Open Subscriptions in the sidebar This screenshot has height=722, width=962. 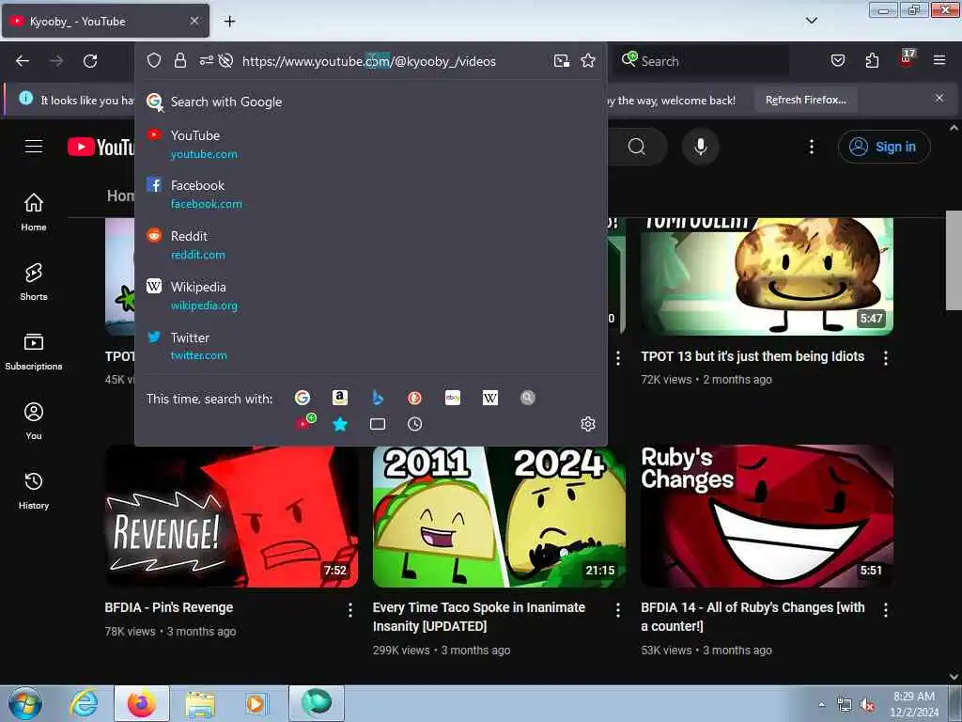pos(34,352)
